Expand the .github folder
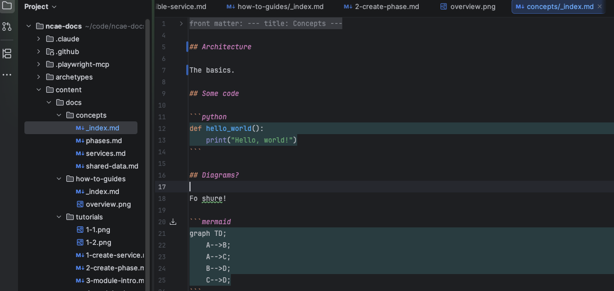 38,51
